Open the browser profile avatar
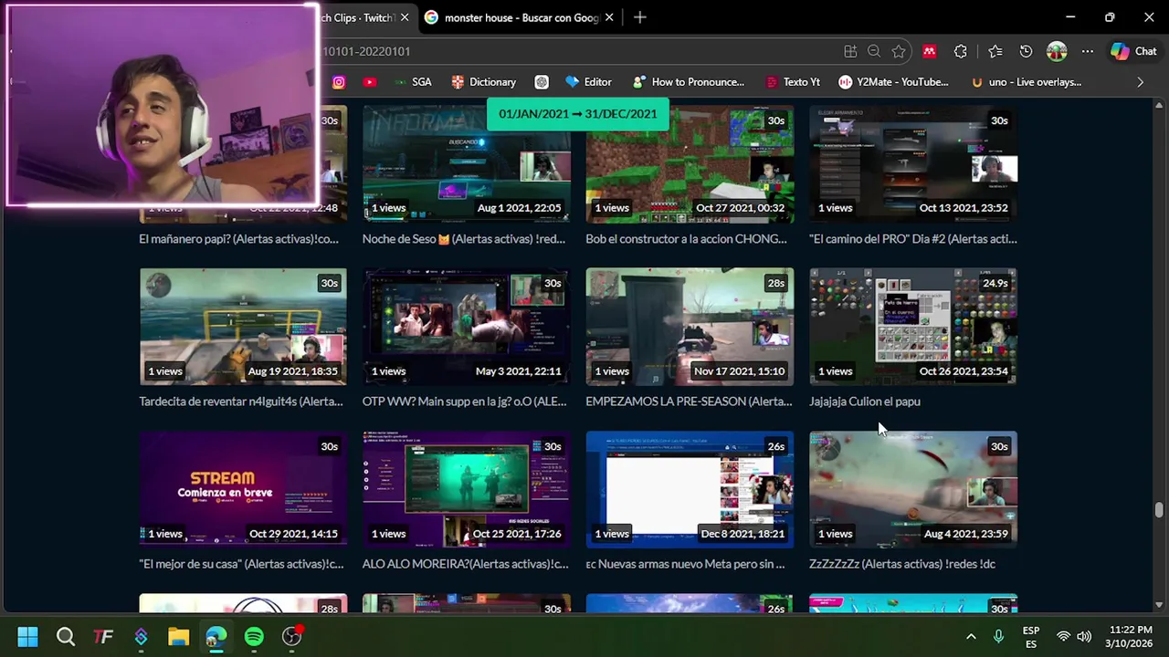The width and height of the screenshot is (1169, 657). pos(1057,52)
